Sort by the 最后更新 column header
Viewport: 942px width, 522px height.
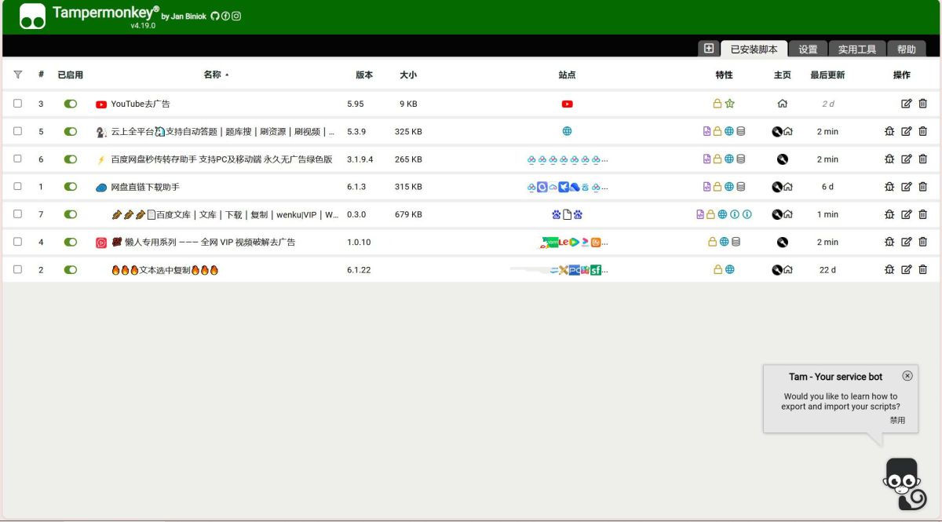(827, 75)
